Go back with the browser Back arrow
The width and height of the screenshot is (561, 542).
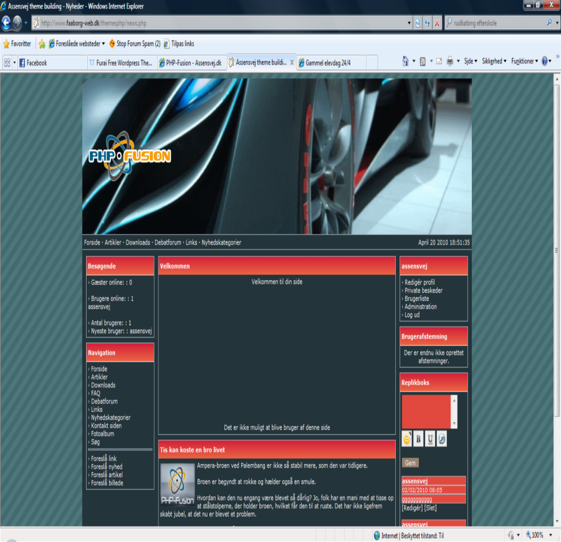coord(6,23)
